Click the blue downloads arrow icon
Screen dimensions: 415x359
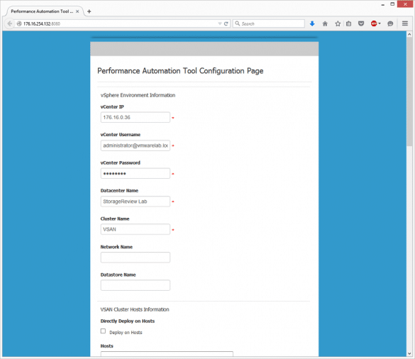click(312, 23)
